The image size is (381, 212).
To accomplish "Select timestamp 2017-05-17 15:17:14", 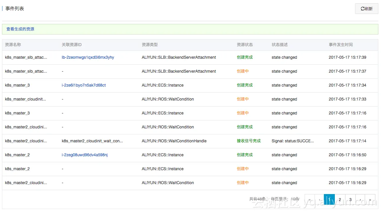I will click(x=347, y=141).
